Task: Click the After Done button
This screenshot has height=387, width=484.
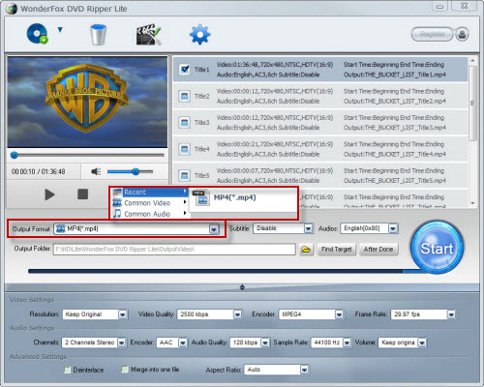Action: pyautogui.click(x=378, y=250)
